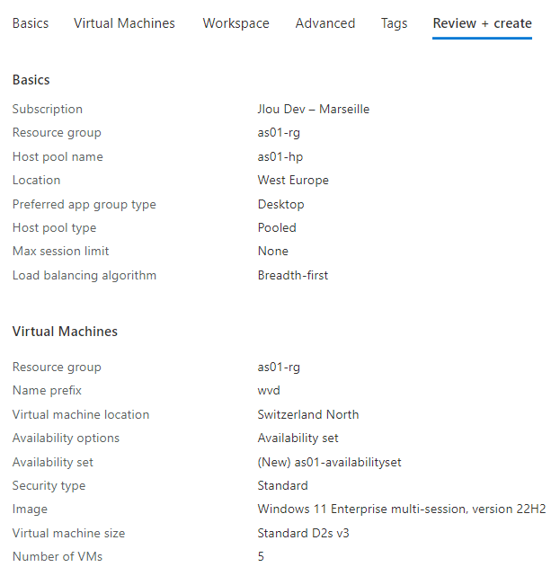Select the Advanced tab
The height and width of the screenshot is (567, 560).
pos(325,23)
